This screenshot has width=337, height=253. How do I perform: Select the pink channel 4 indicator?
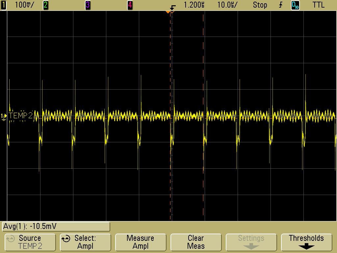point(130,5)
